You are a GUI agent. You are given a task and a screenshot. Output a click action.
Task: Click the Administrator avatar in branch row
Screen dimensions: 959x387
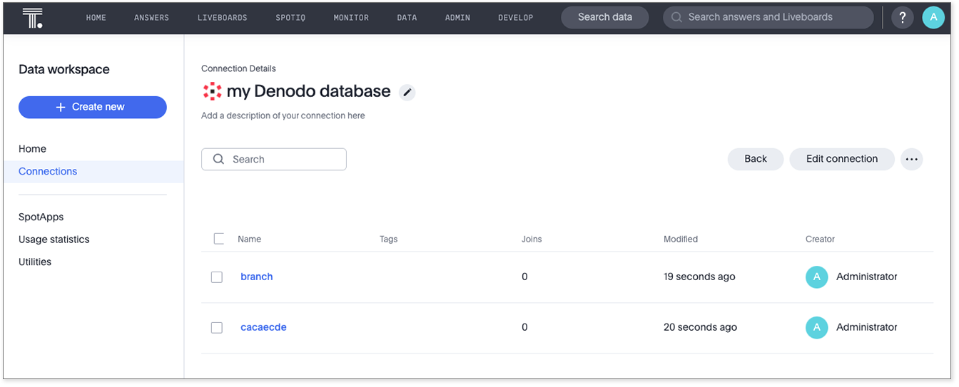[816, 277]
